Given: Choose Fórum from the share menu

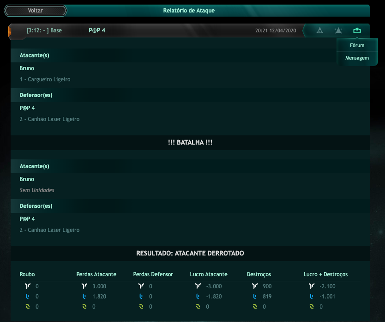Looking at the screenshot, I should click(357, 45).
